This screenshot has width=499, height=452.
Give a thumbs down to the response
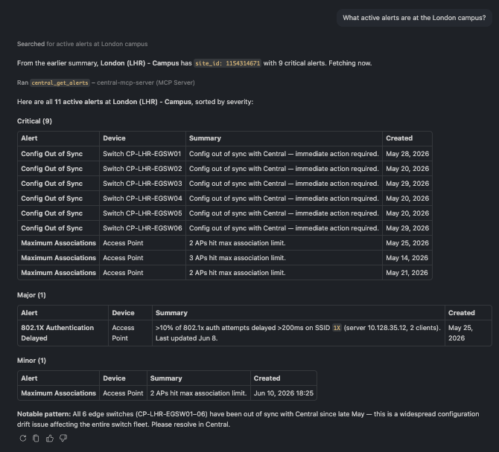tap(63, 439)
